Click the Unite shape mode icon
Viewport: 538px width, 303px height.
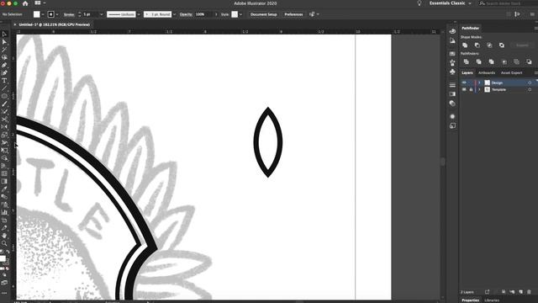(465, 45)
